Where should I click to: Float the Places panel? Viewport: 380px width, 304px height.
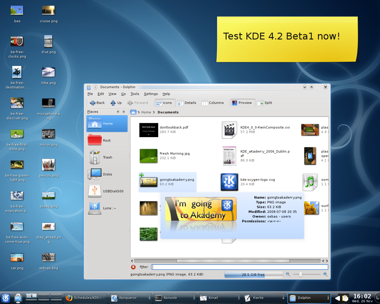point(118,112)
